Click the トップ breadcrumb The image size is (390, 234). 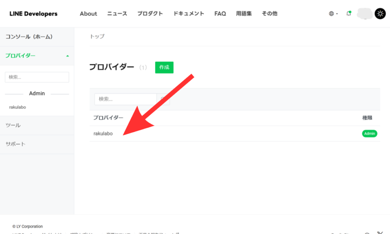coord(97,36)
